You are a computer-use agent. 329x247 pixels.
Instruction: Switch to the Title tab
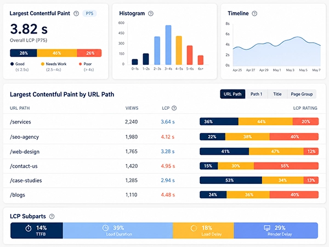(x=277, y=94)
